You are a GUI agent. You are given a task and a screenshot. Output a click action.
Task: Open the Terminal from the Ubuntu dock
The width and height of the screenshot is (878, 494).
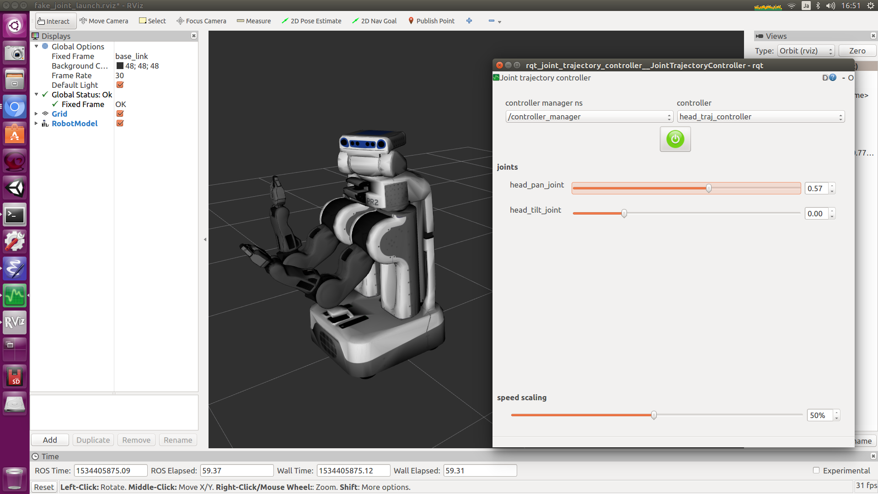(15, 215)
